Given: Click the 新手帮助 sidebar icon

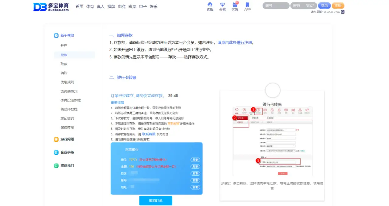Looking at the screenshot, I should 56,35.
